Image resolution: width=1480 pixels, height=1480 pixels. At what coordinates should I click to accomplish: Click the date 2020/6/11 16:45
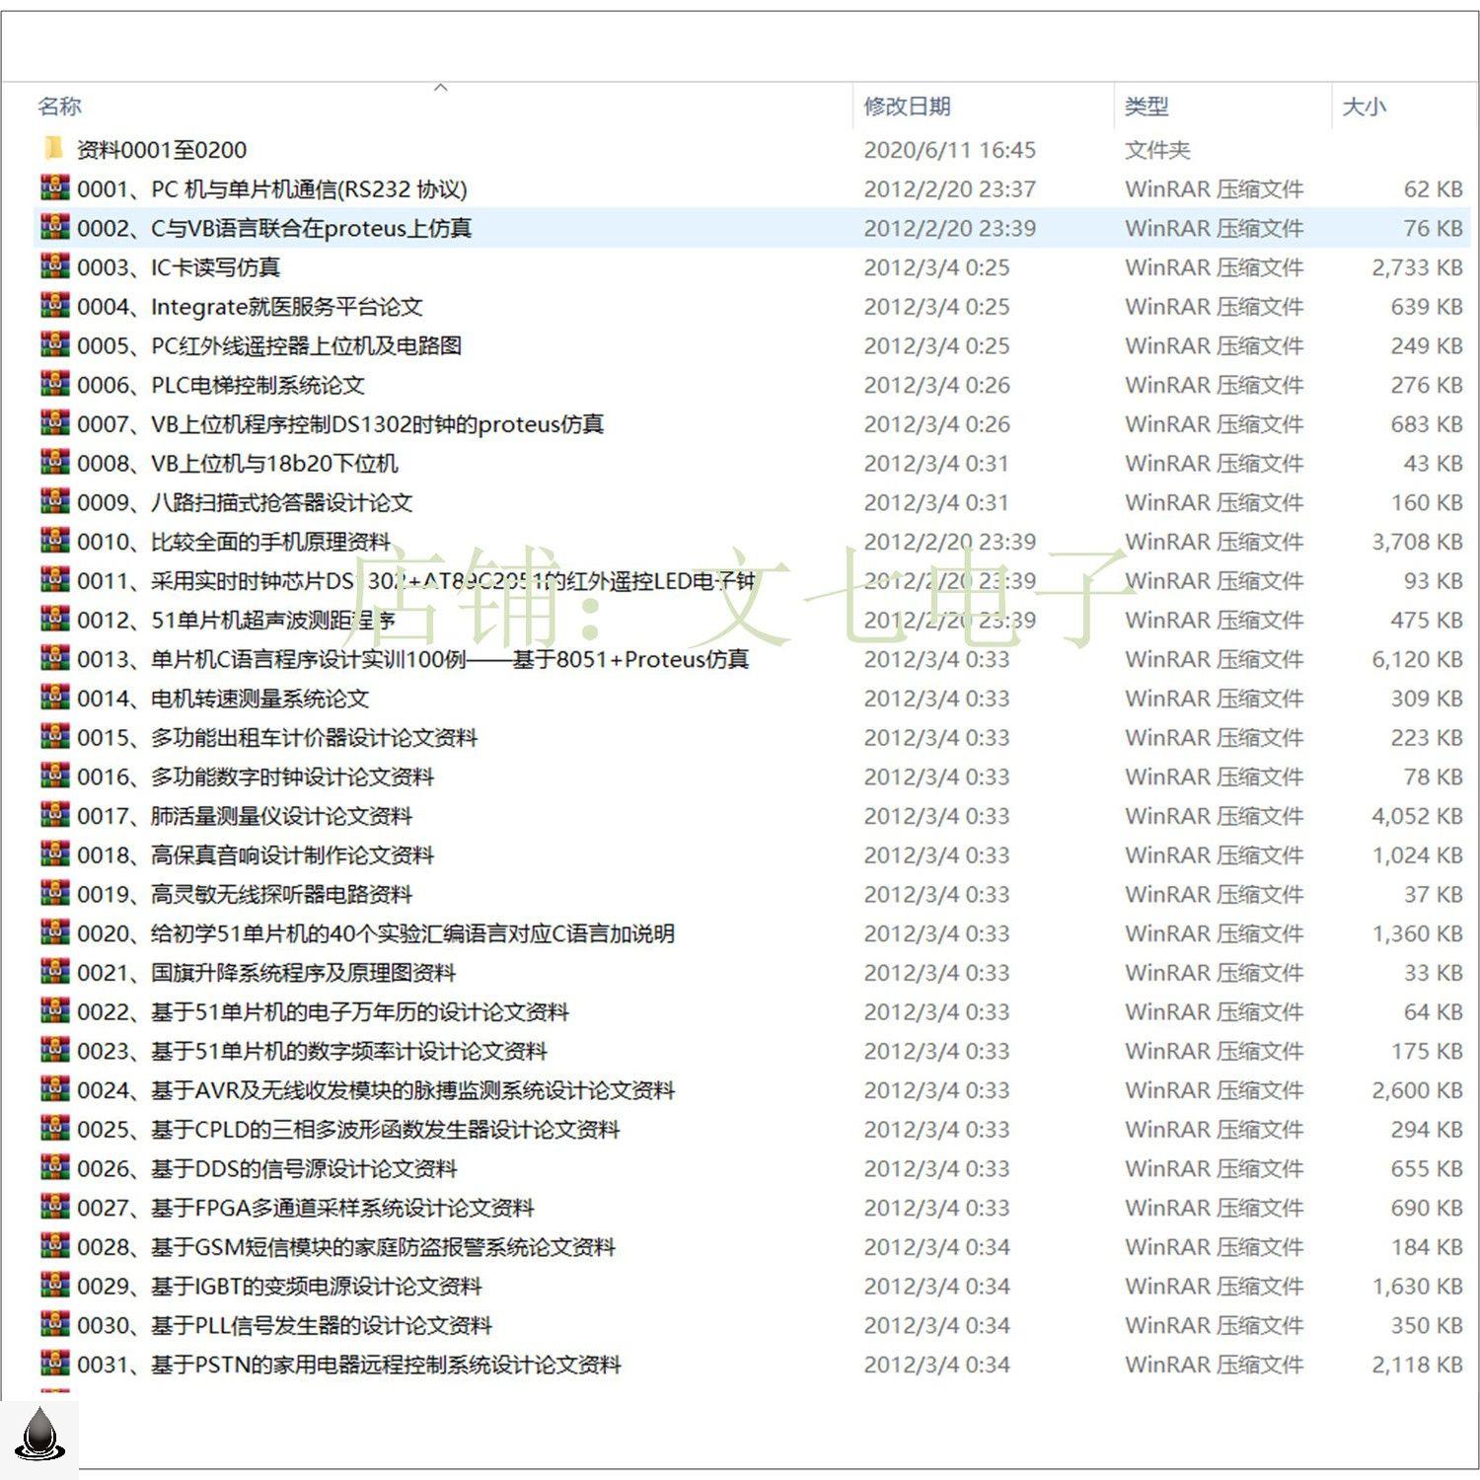[x=950, y=150]
